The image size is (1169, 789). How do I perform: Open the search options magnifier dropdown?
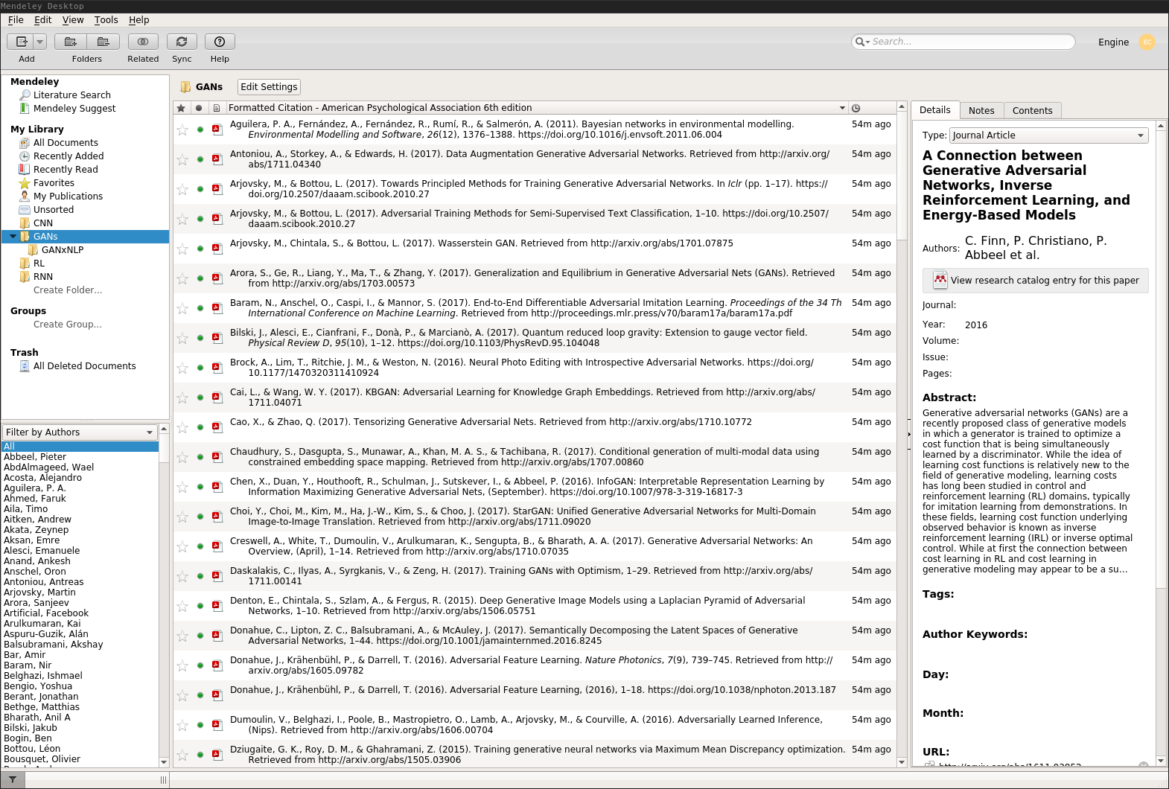pos(862,42)
